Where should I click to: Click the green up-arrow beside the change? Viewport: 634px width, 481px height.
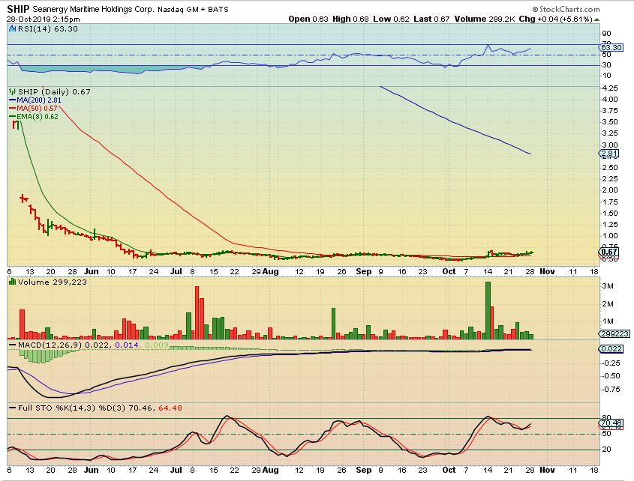[x=596, y=19]
